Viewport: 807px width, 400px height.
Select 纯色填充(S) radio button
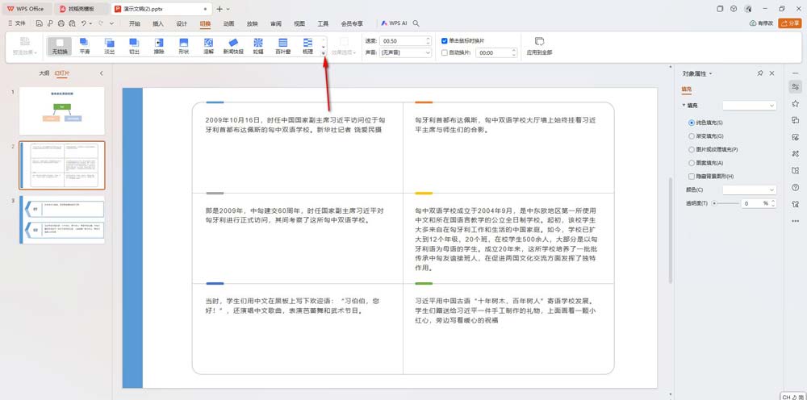[x=692, y=123]
